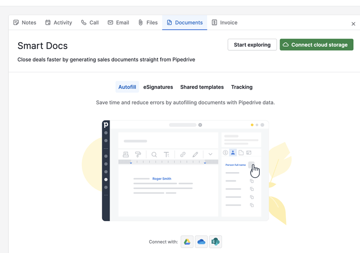View the Tracking feature tab
The width and height of the screenshot is (360, 253).
click(x=242, y=87)
